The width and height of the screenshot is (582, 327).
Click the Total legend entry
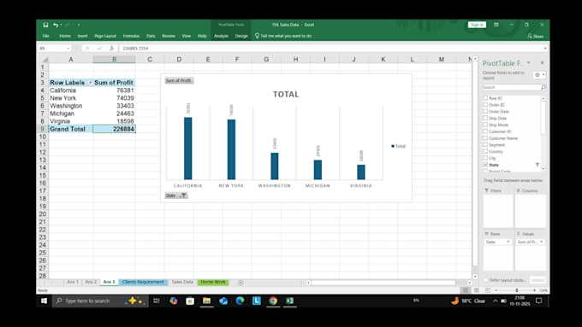tap(398, 146)
